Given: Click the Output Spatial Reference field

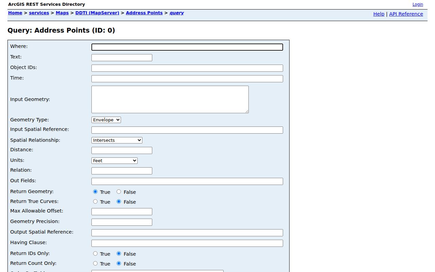Looking at the screenshot, I should 187,233.
